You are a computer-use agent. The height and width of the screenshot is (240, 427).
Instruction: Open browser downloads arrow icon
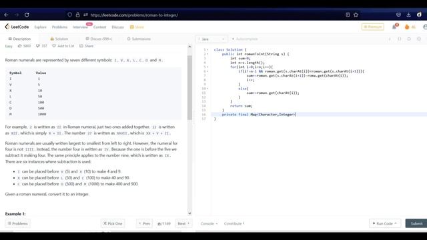tap(408, 15)
